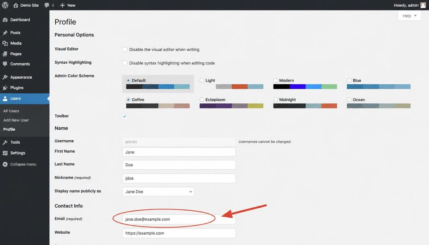
Task: Click the Comments menu label
Action: tap(20, 64)
